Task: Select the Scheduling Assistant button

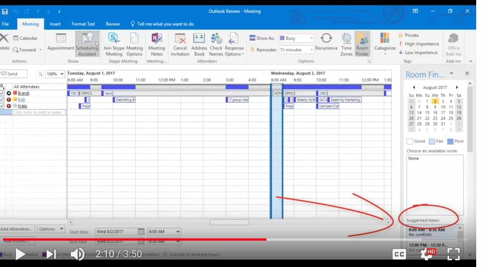Action: (x=87, y=44)
